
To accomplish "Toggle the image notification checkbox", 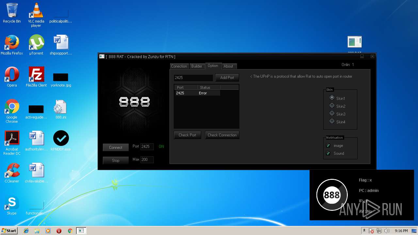I will [328, 146].
